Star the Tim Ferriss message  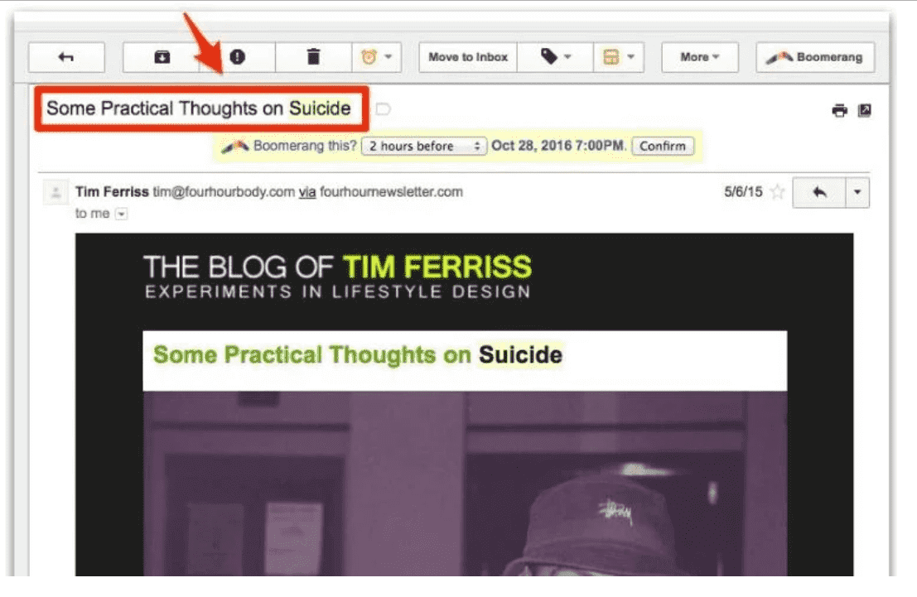777,192
